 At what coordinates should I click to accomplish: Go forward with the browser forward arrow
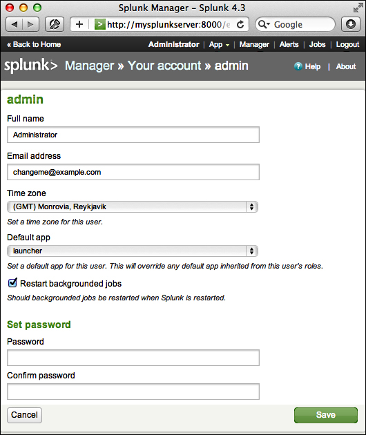click(30, 25)
